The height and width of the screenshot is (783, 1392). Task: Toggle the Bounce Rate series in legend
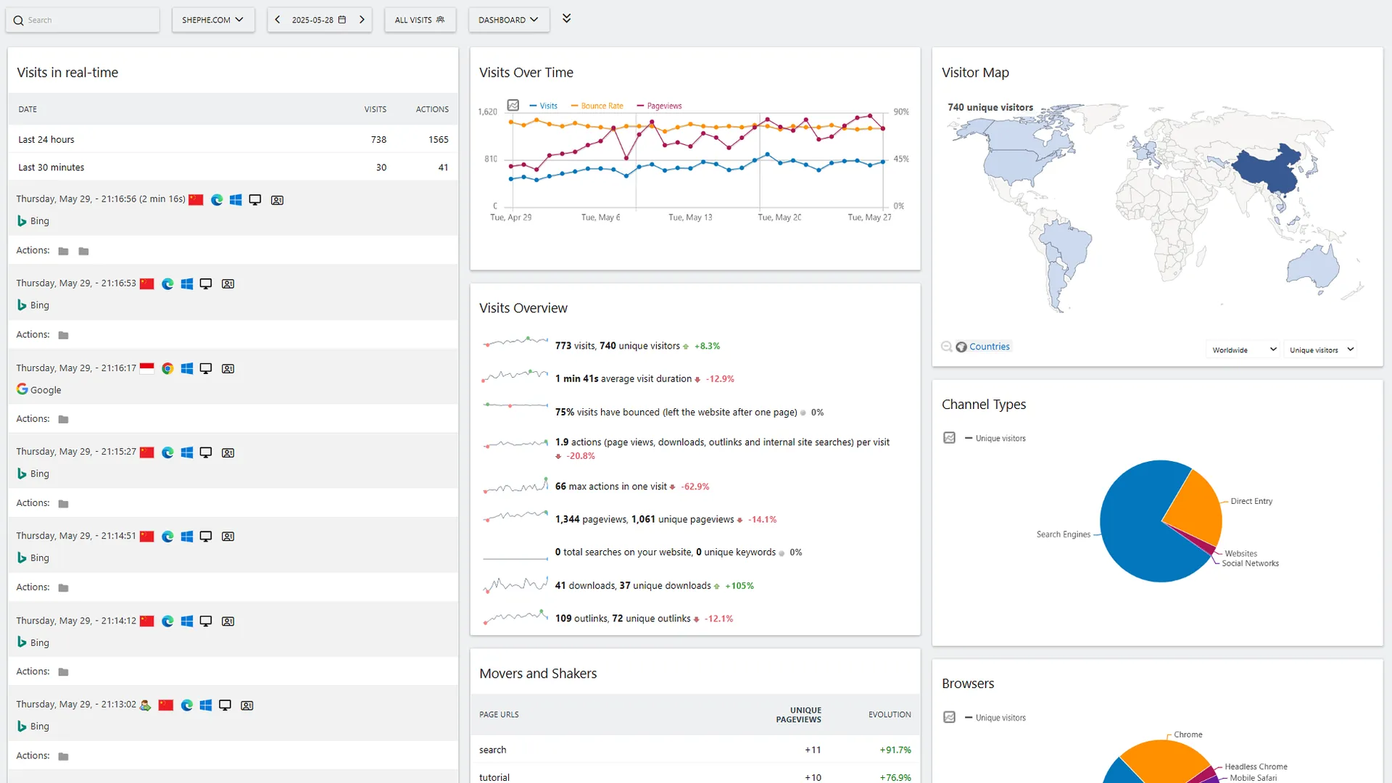click(x=597, y=106)
